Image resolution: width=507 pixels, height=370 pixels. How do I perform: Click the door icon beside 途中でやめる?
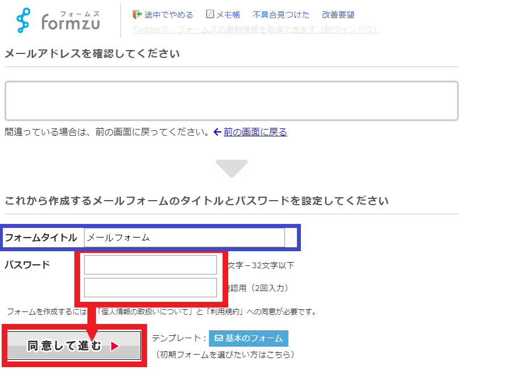click(137, 15)
